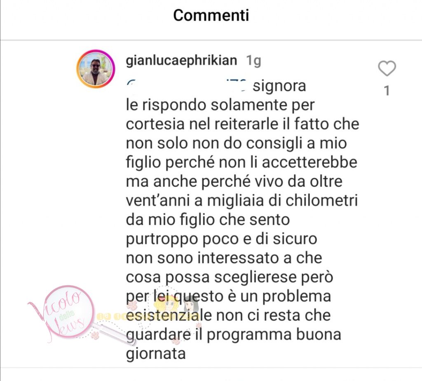Like the comment with the heart icon
The image size is (422, 381).
point(387,68)
